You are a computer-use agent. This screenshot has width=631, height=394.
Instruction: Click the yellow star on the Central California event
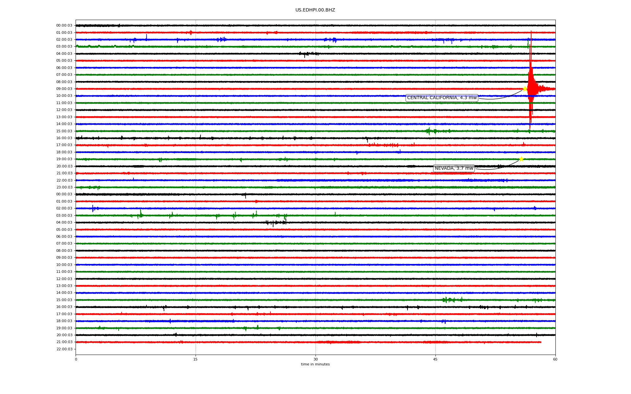(x=525, y=89)
